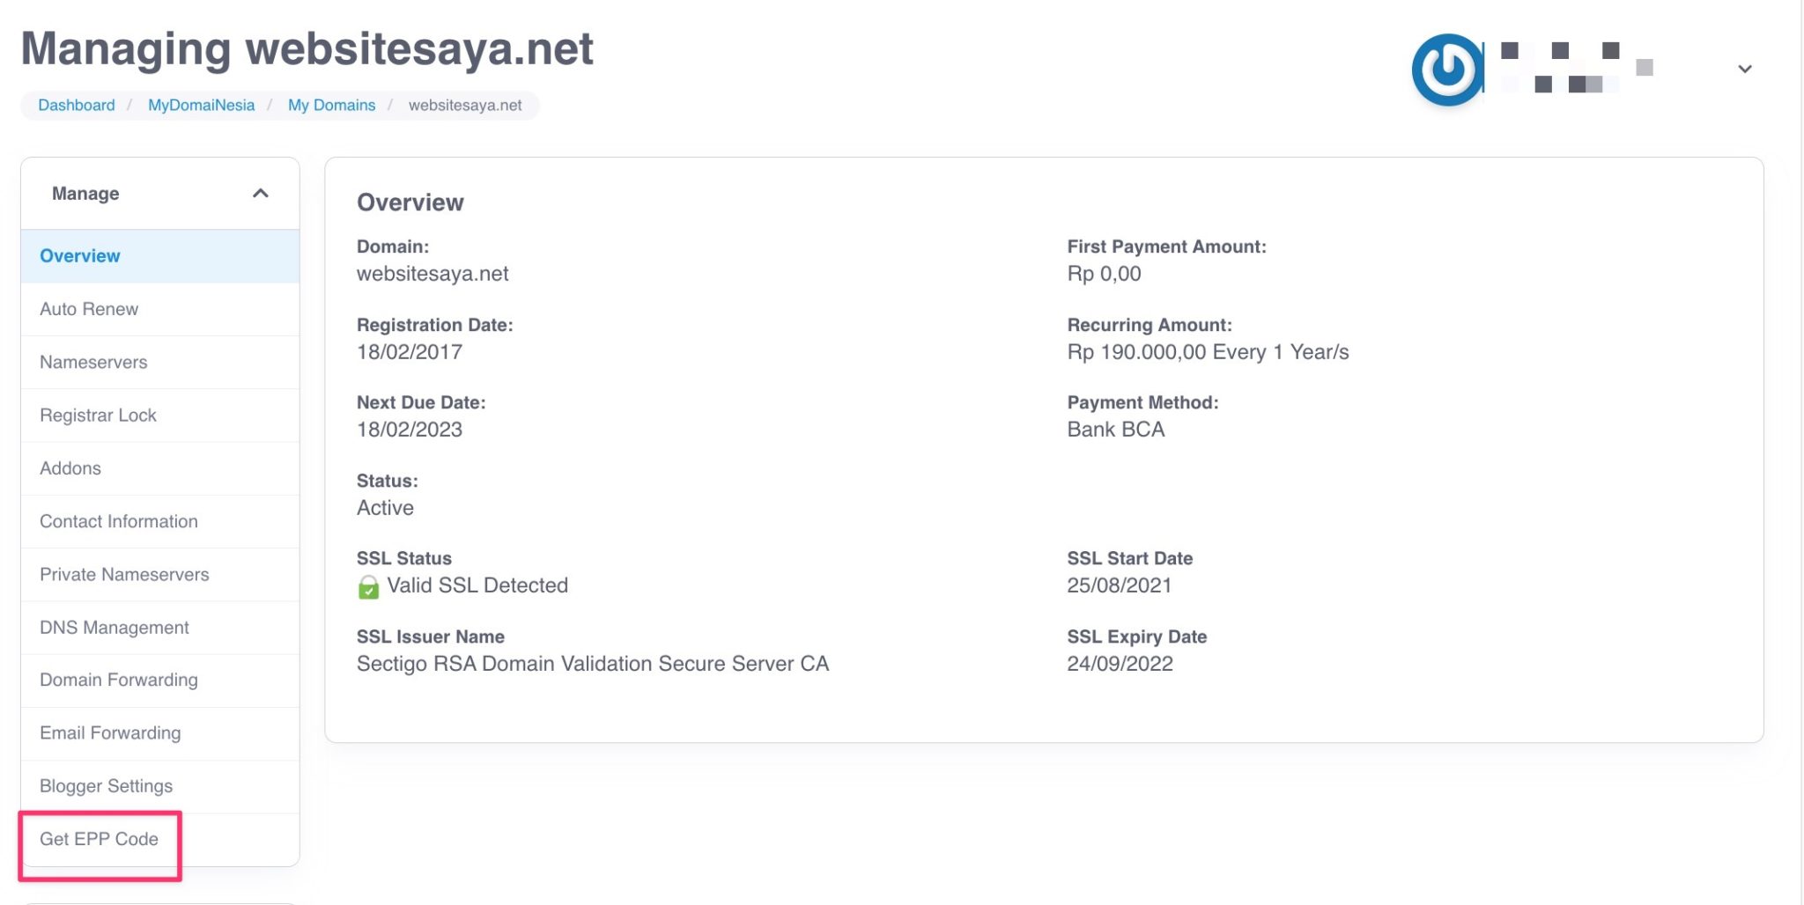Open Registrar Lock settings

[x=98, y=415]
